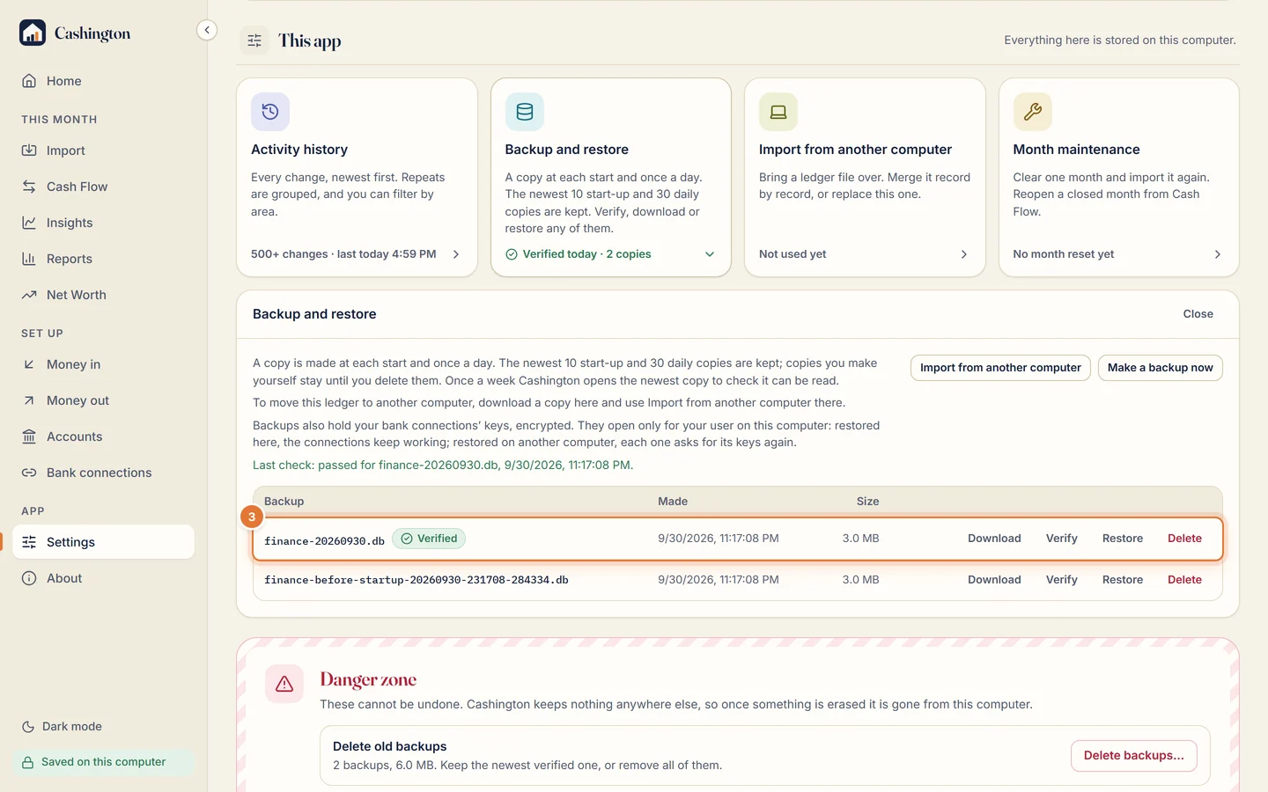This screenshot has width=1268, height=792.
Task: Verify the finance-before-startup backup
Action: (1062, 580)
